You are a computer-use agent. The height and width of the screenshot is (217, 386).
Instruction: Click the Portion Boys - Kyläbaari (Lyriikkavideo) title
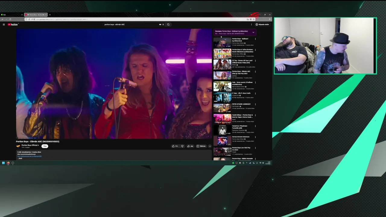point(240,40)
